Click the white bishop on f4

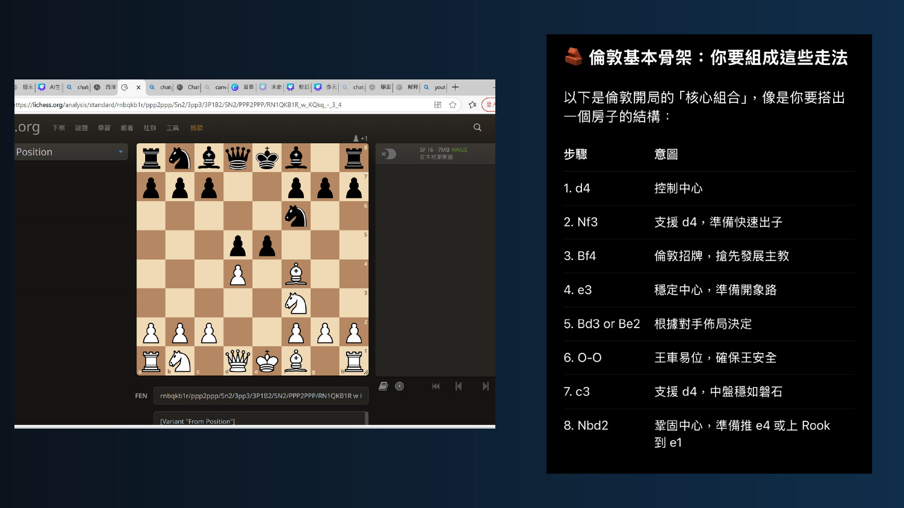coord(296,274)
